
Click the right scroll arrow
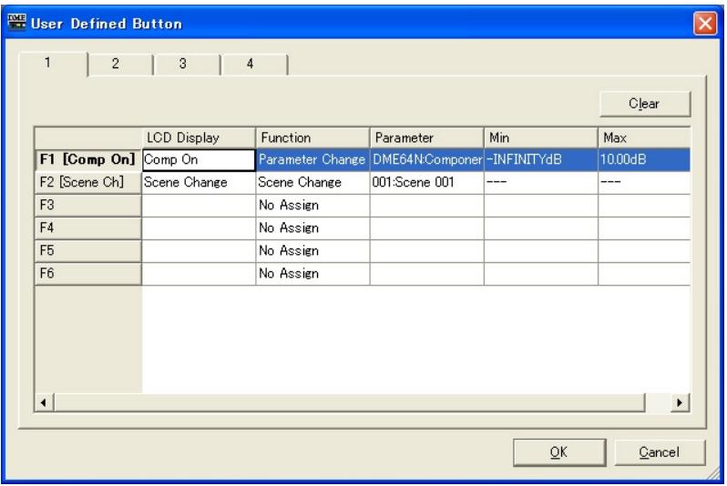point(680,402)
